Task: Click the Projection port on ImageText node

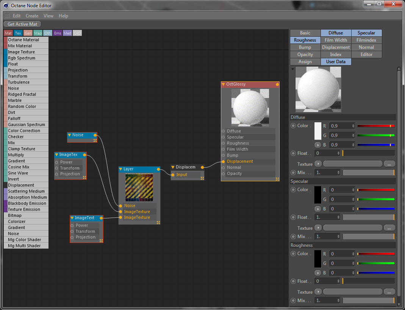Action: [72, 237]
